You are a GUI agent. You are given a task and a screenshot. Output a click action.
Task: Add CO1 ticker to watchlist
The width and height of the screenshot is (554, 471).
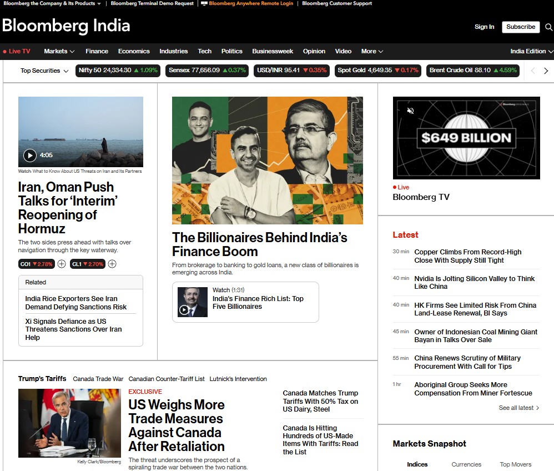(x=62, y=264)
